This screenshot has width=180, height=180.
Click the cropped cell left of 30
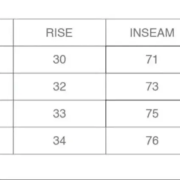[6, 59]
